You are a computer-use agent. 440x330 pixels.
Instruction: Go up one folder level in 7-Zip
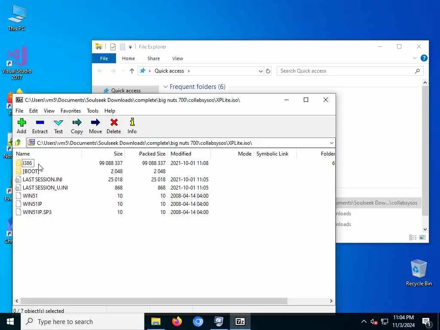pyautogui.click(x=18, y=143)
